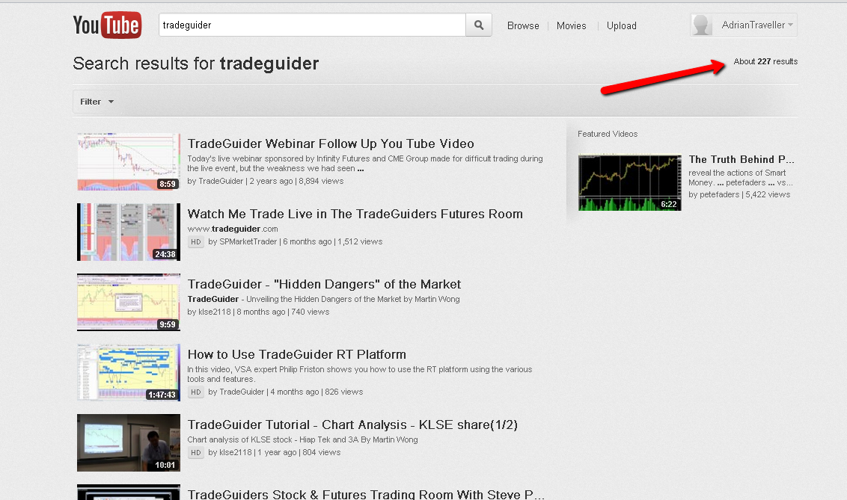Open TradeGuiders Stock & Futures Trading Room link

click(366, 494)
